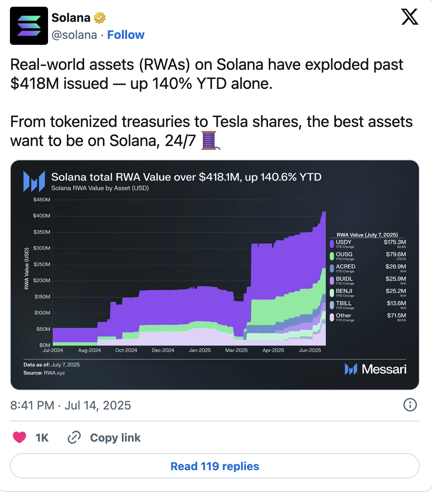
Task: Click the ACRED legend color swatch
Action: (332, 268)
